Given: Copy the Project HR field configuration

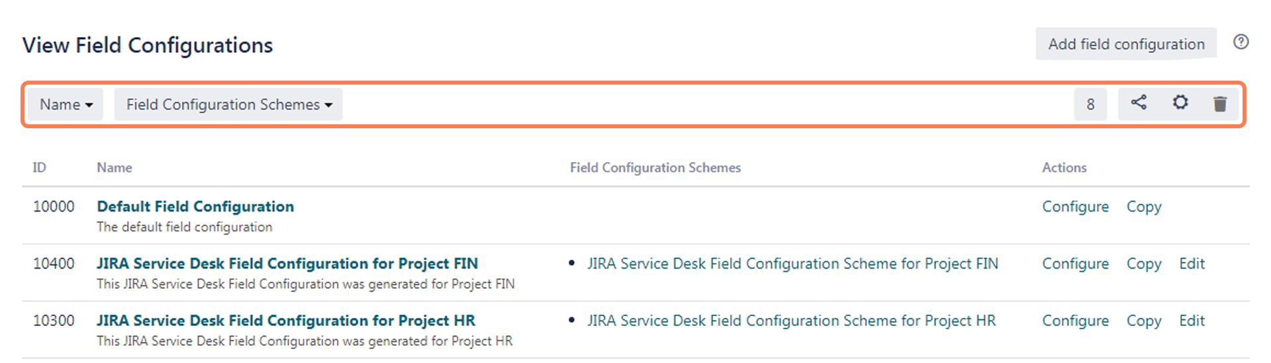Looking at the screenshot, I should (1144, 320).
